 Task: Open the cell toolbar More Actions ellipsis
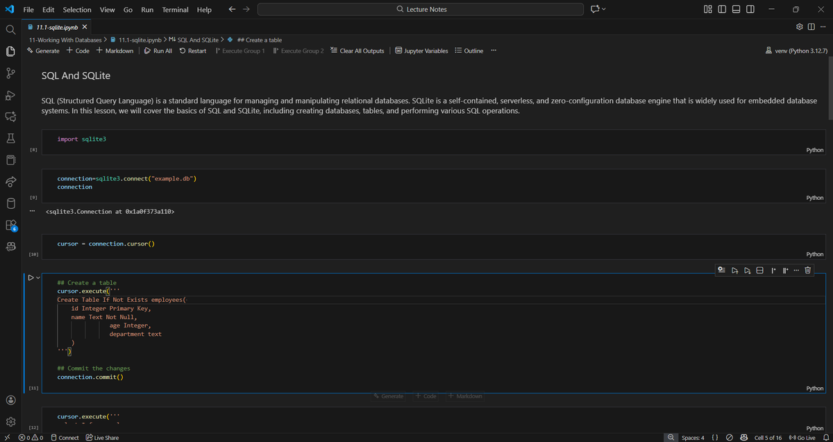[796, 270]
